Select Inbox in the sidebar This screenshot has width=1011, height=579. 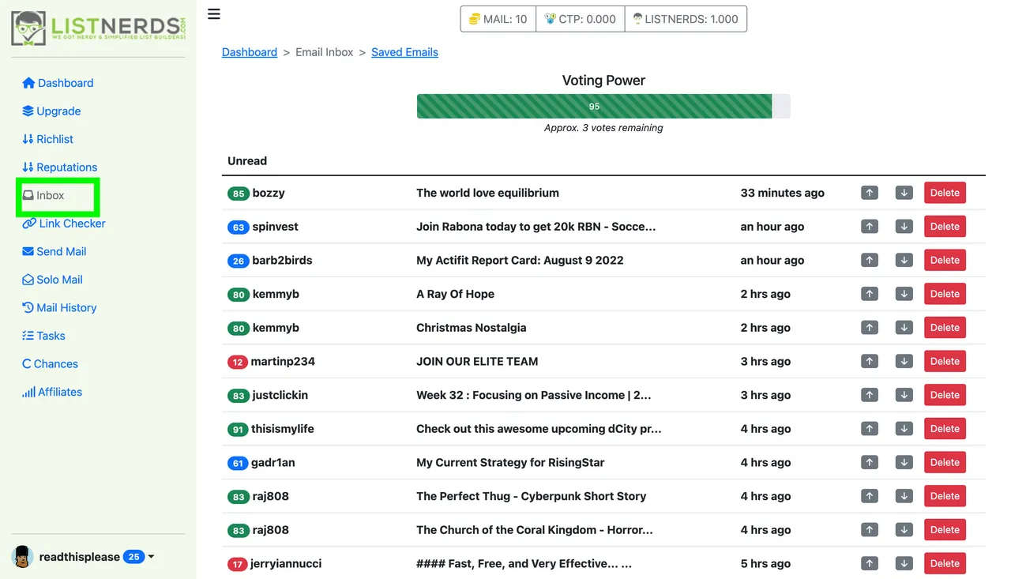43,195
